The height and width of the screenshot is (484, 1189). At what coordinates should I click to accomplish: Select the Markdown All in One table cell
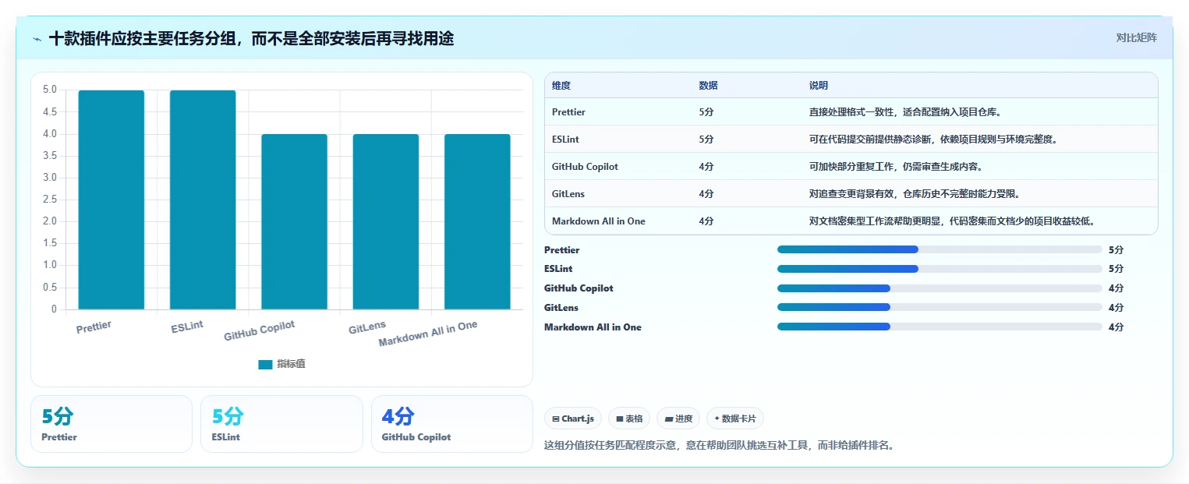599,221
